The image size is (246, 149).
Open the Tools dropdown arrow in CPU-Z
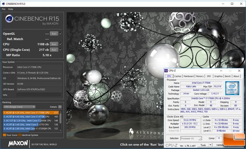[x=211, y=145]
